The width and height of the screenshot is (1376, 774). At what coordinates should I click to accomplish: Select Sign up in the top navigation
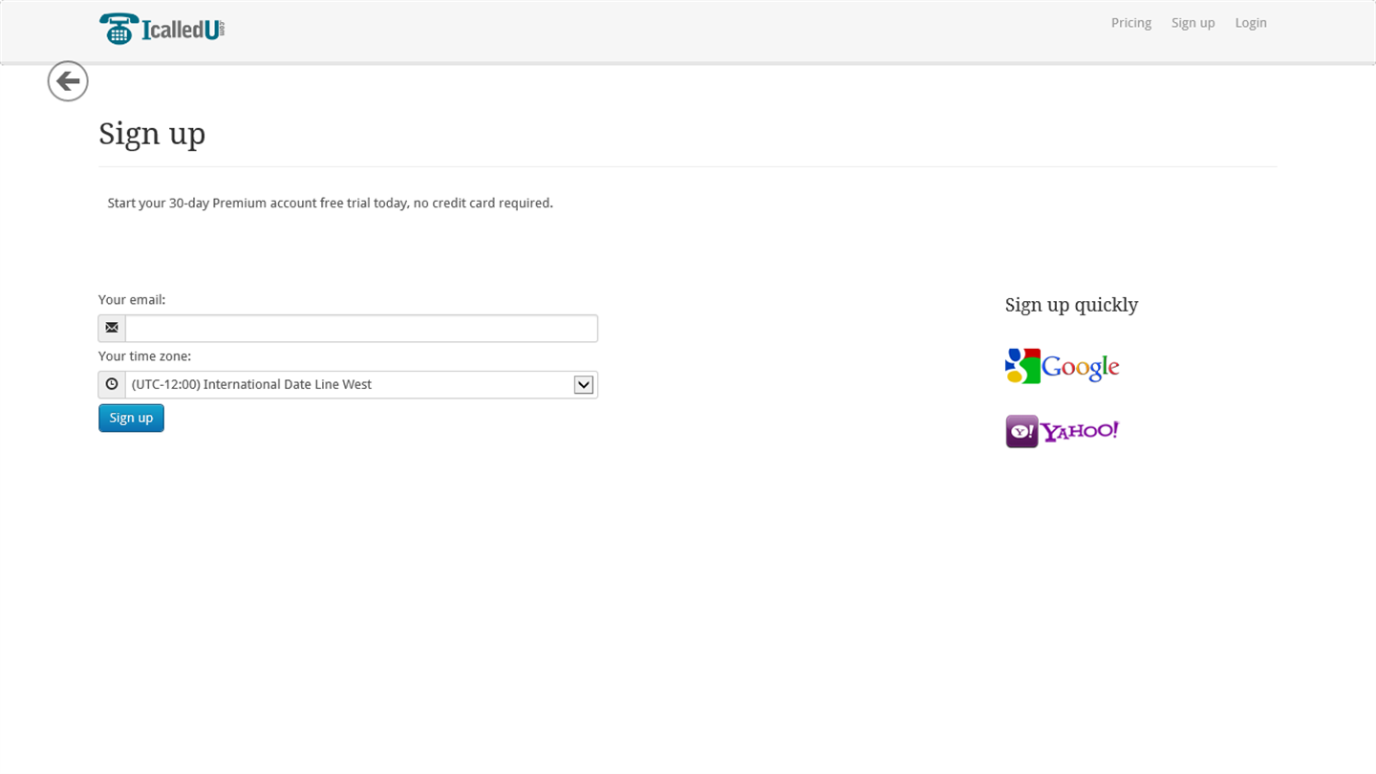[x=1193, y=23]
